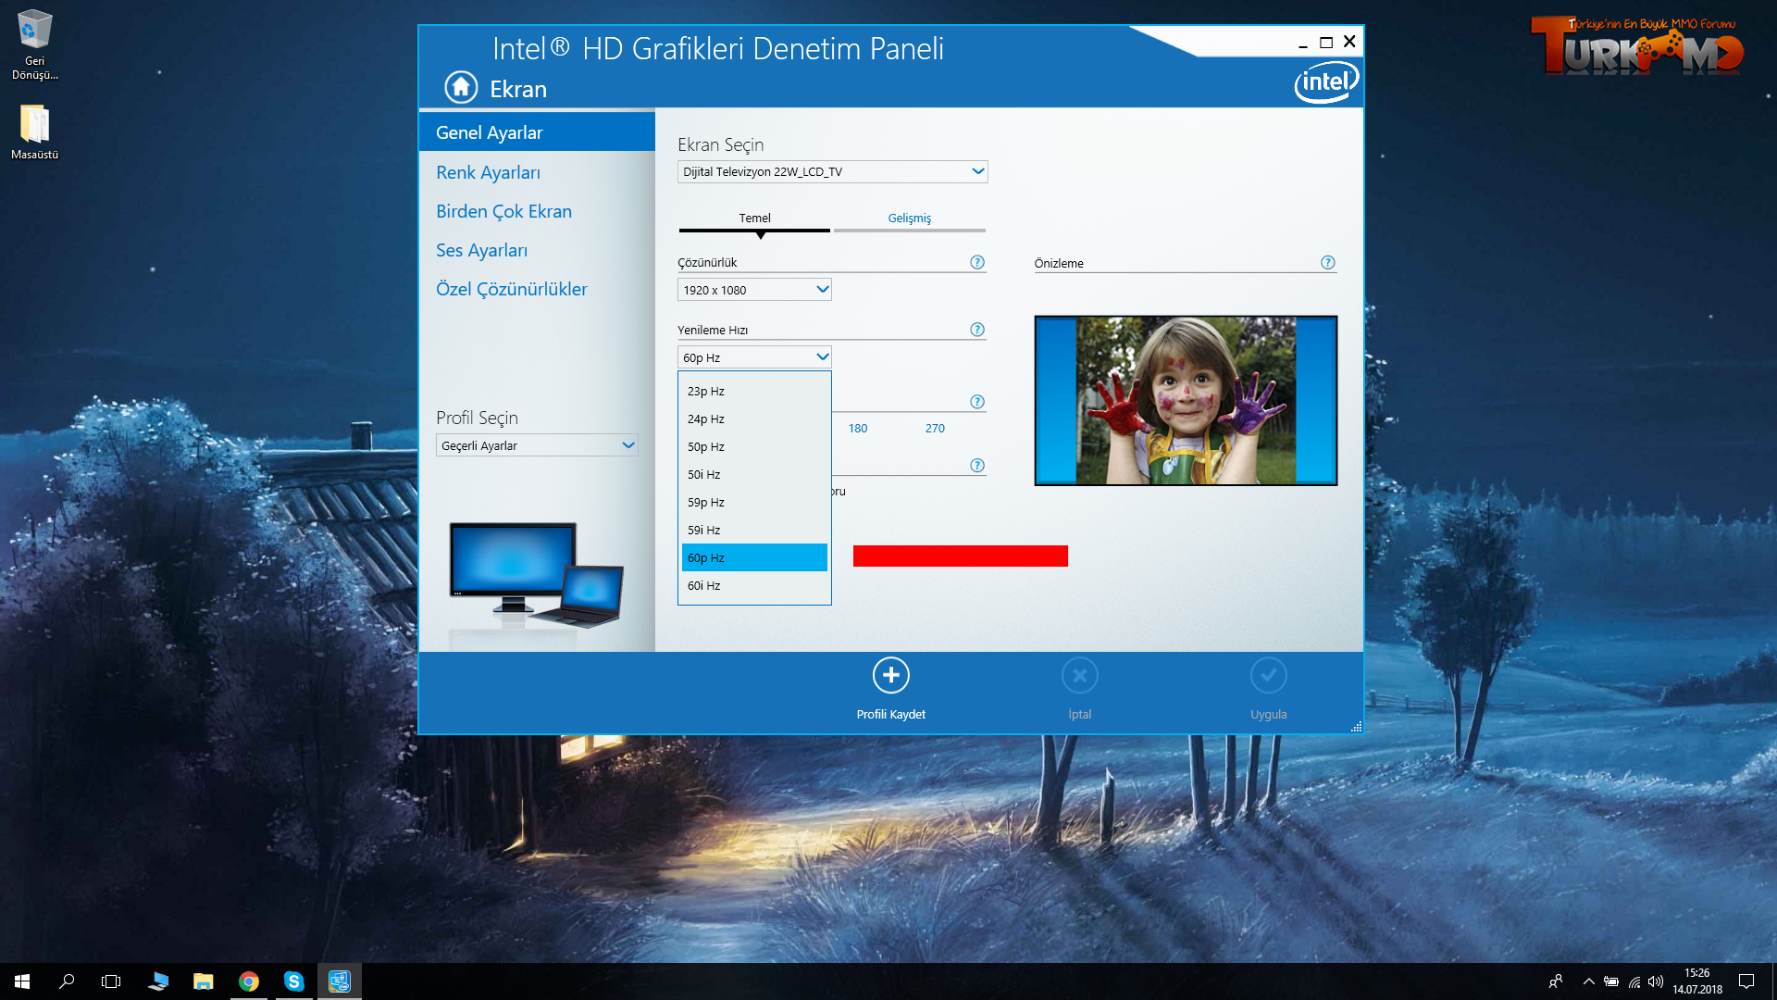
Task: Expand the Profil Seçin Geçerli Ayarlar dropdown
Action: (537, 445)
